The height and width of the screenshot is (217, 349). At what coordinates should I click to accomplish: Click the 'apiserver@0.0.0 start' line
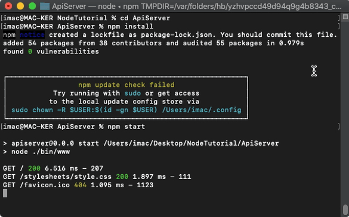[x=141, y=143]
